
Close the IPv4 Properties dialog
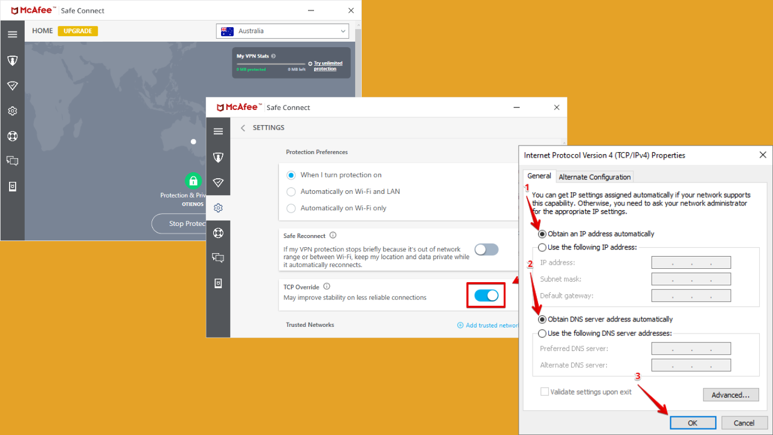(762, 155)
